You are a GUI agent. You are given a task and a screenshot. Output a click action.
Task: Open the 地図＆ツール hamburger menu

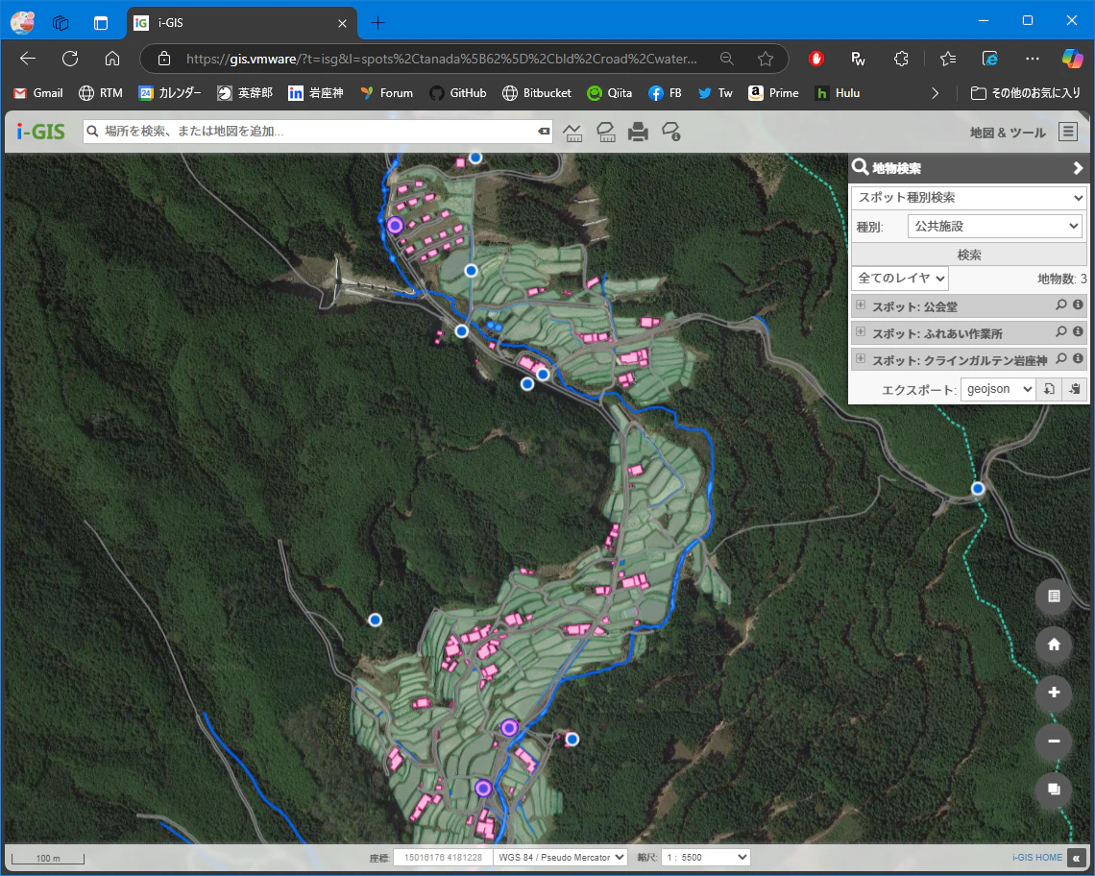point(1068,132)
